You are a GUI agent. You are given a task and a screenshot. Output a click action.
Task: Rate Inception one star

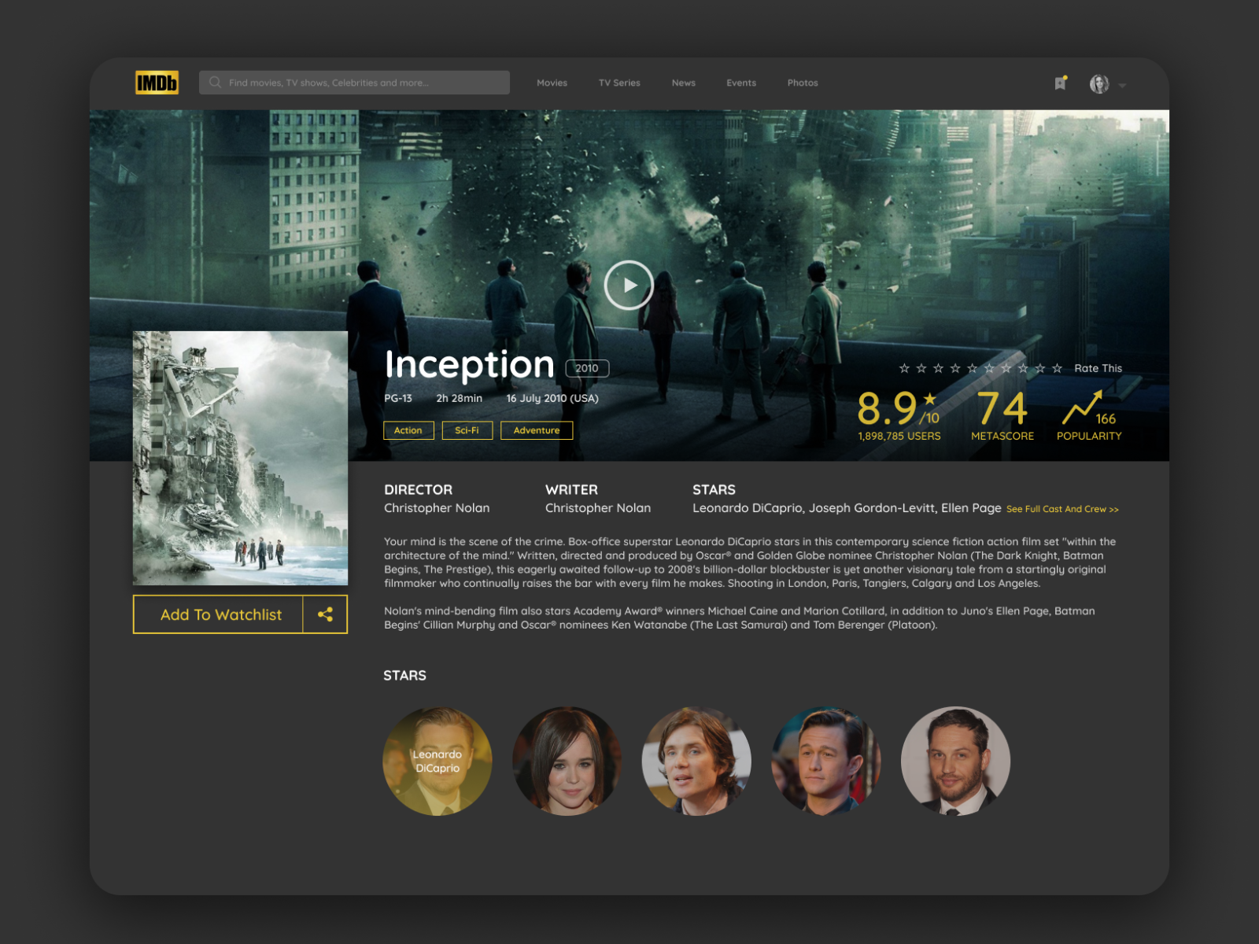pyautogui.click(x=904, y=368)
